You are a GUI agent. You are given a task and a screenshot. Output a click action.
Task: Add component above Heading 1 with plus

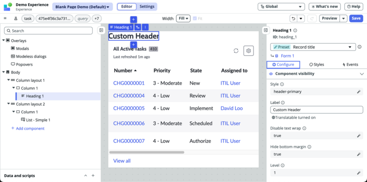[x=133, y=20]
